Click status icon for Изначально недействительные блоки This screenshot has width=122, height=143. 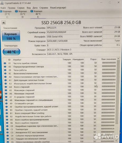coord(6,83)
